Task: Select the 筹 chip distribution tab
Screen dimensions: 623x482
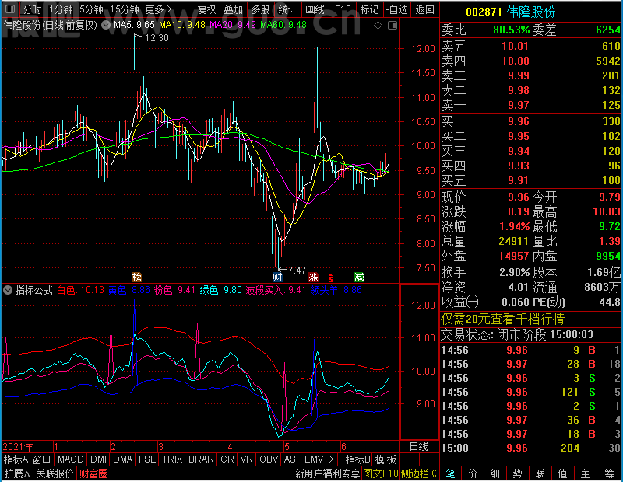Action: 610,473
